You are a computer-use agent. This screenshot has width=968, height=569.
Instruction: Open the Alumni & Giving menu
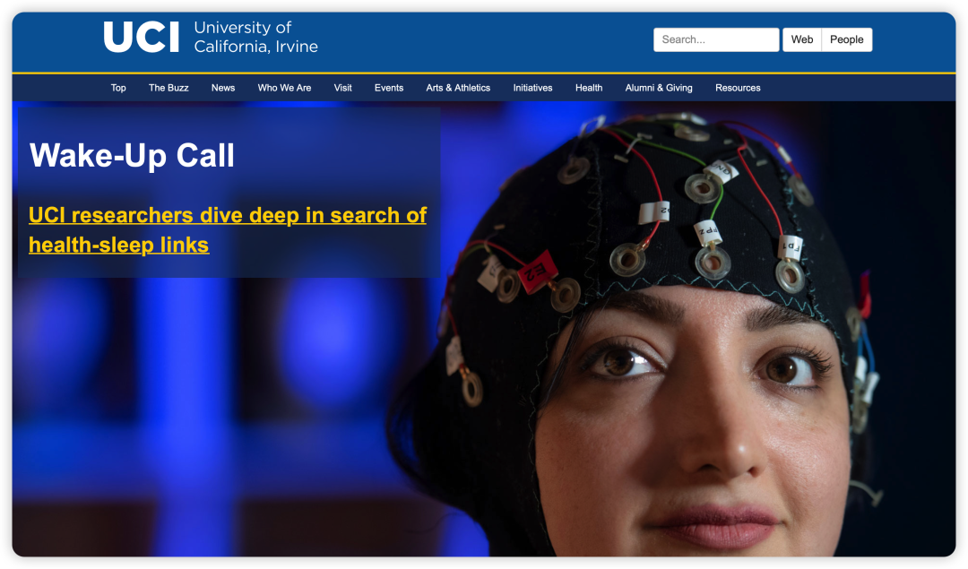point(659,88)
